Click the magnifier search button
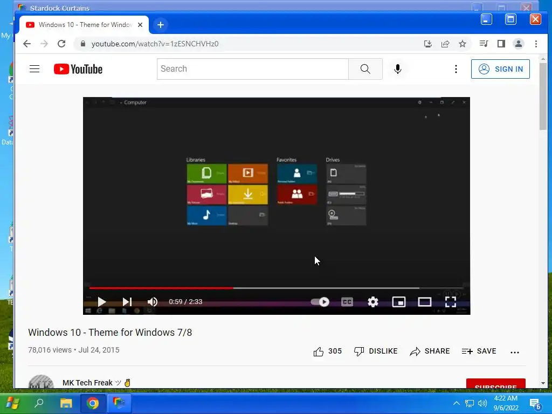 365,69
